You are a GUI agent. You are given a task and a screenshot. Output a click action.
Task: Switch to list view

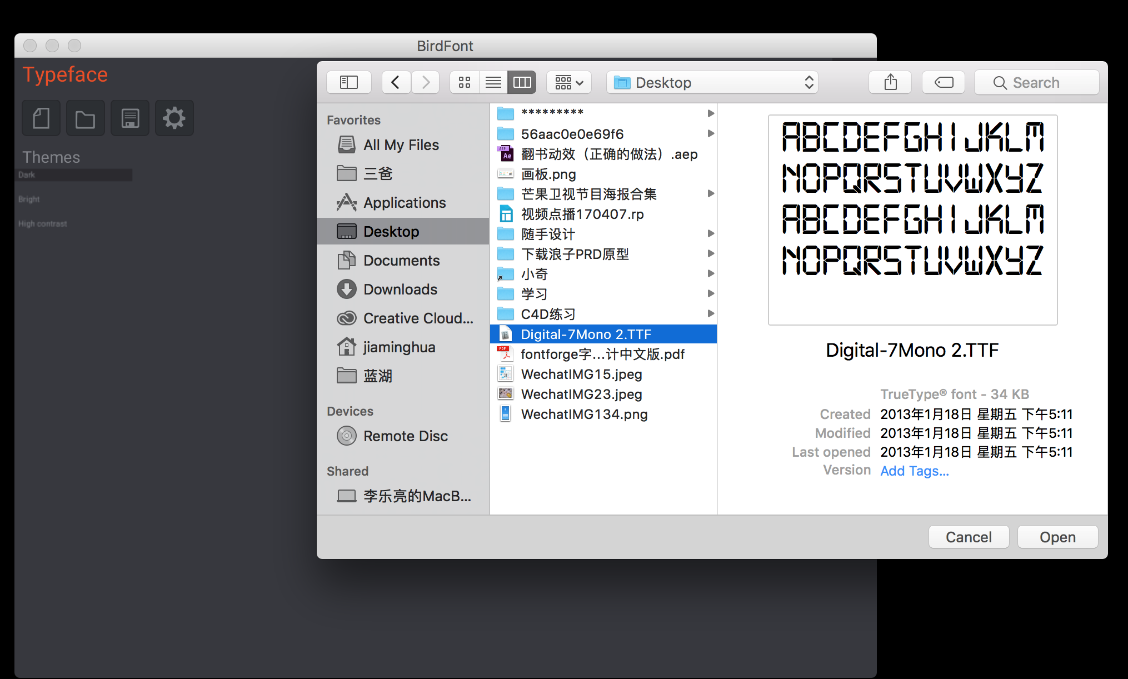[x=493, y=83]
